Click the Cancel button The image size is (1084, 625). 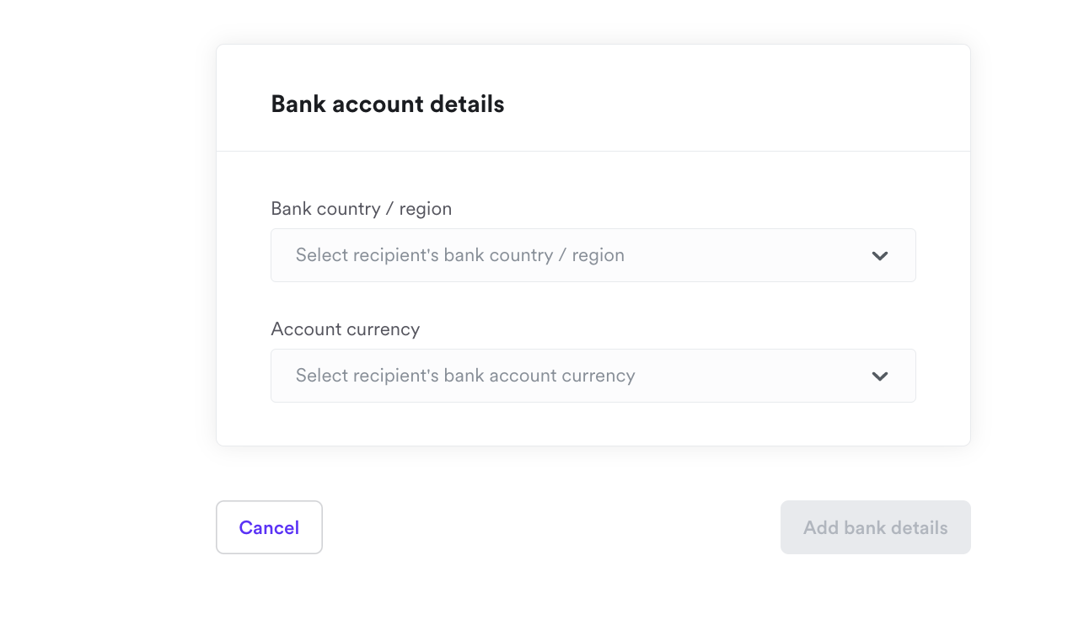[x=269, y=527]
